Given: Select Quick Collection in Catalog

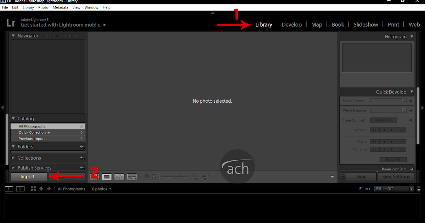Looking at the screenshot, I should (x=47, y=132).
